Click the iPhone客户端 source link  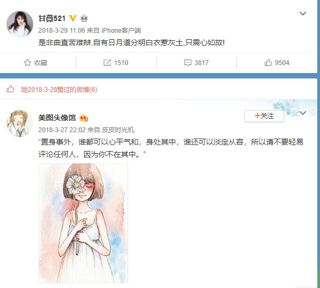[121, 31]
